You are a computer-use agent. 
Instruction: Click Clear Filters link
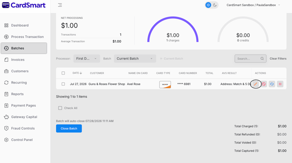pyautogui.click(x=278, y=58)
